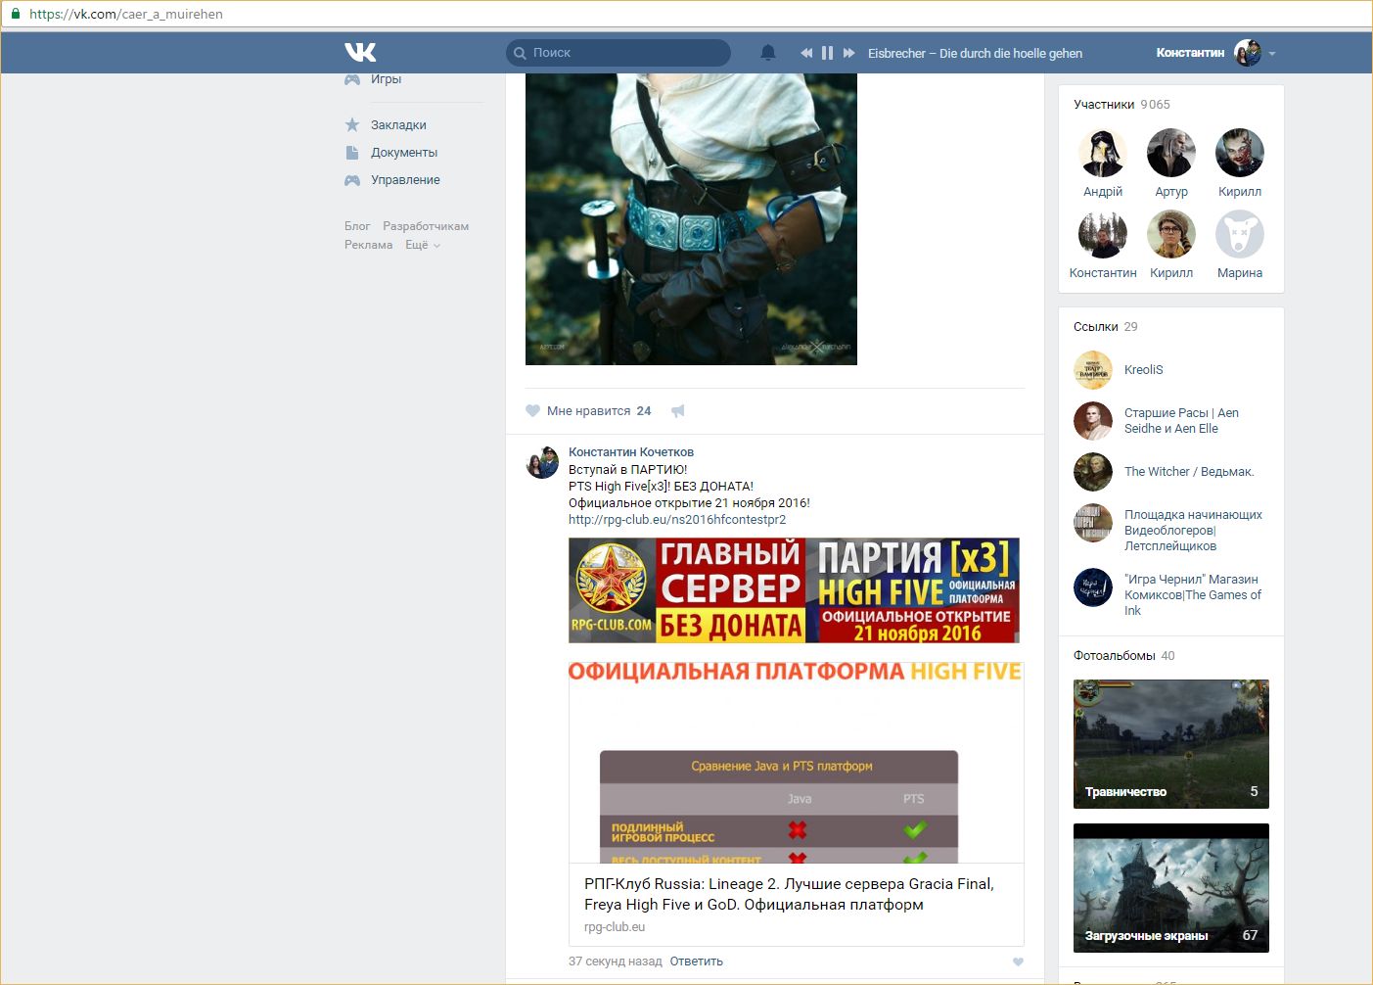This screenshot has height=985, width=1373.
Task: Follow the rpg-club.eu contest link
Action: click(x=677, y=520)
